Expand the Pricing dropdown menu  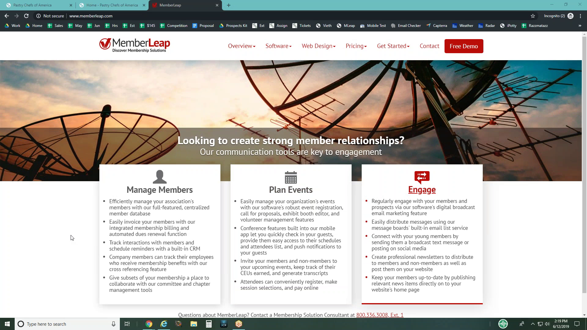pyautogui.click(x=356, y=46)
